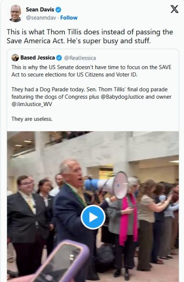Open the Sean Davis display name link
This screenshot has width=184, height=282.
coord(40,10)
